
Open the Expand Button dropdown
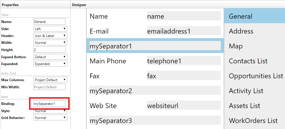[x=50, y=57]
